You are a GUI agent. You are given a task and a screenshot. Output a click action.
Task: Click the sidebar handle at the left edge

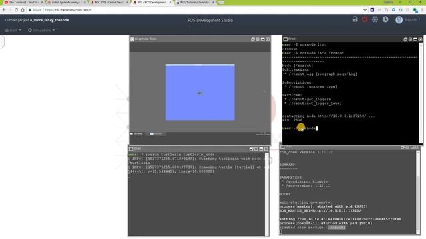tap(1, 42)
